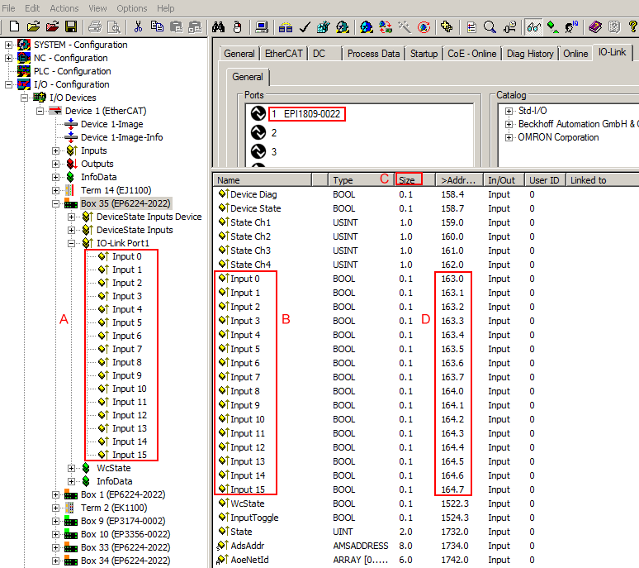The width and height of the screenshot is (639, 568).
Task: Sort by the Size column header
Action: 415,180
